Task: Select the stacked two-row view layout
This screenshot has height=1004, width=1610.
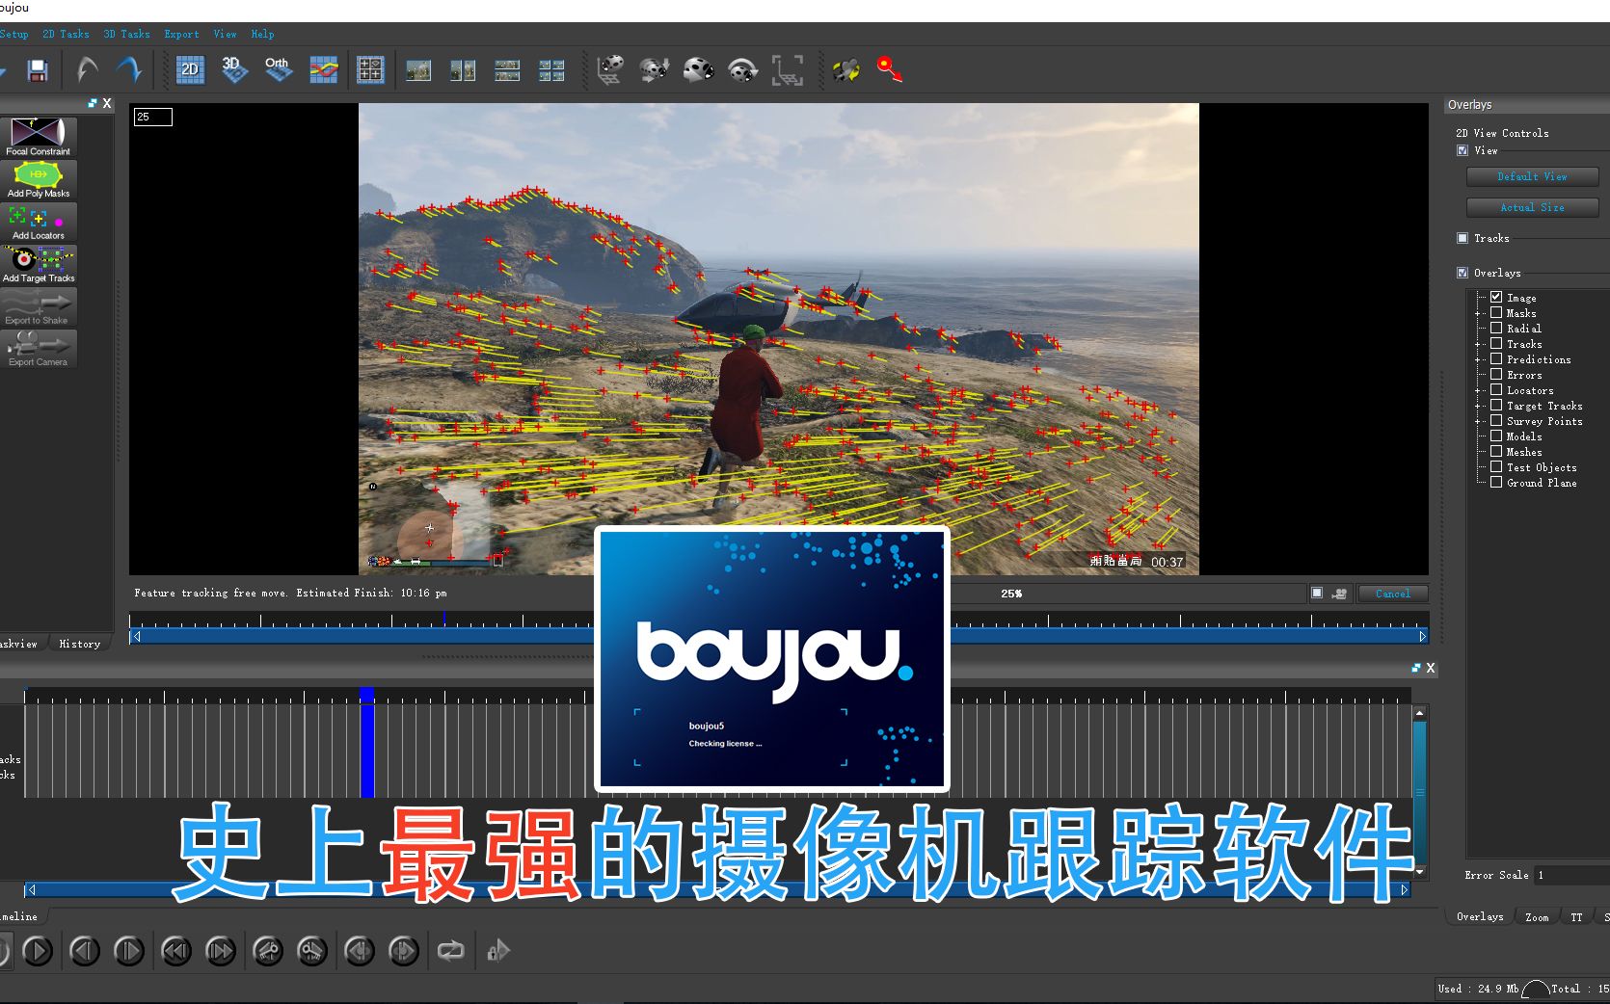Action: [x=507, y=70]
